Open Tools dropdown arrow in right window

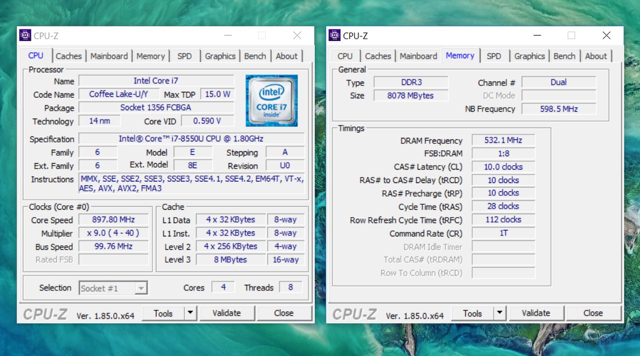(x=499, y=313)
